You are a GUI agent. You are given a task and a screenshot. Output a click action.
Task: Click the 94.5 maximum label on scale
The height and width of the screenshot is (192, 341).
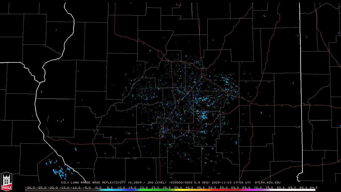(313, 187)
